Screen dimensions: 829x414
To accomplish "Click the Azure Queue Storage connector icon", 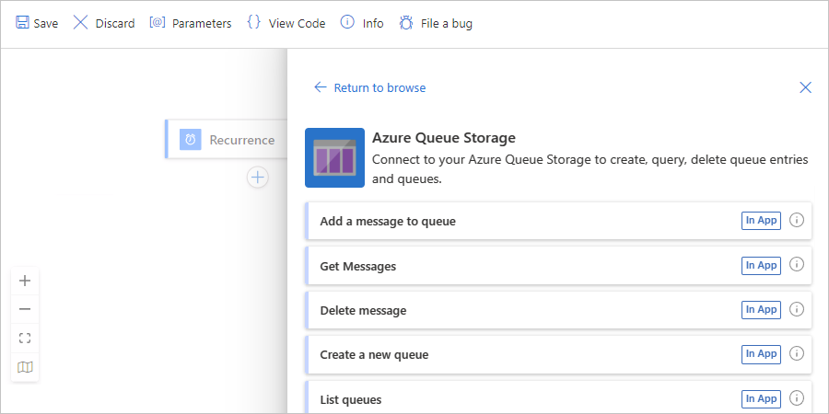I will (334, 157).
